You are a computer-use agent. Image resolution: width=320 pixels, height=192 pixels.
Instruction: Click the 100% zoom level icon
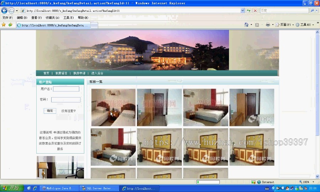300,182
